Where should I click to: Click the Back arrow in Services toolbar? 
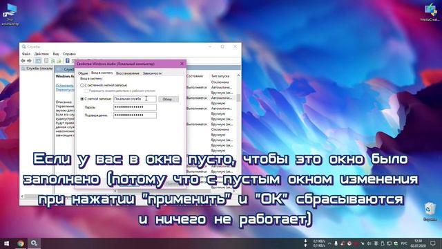click(23, 61)
